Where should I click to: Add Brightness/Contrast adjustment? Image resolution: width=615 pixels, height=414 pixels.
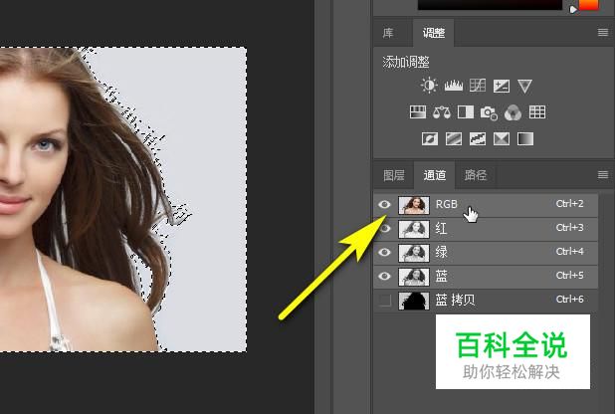tap(429, 86)
